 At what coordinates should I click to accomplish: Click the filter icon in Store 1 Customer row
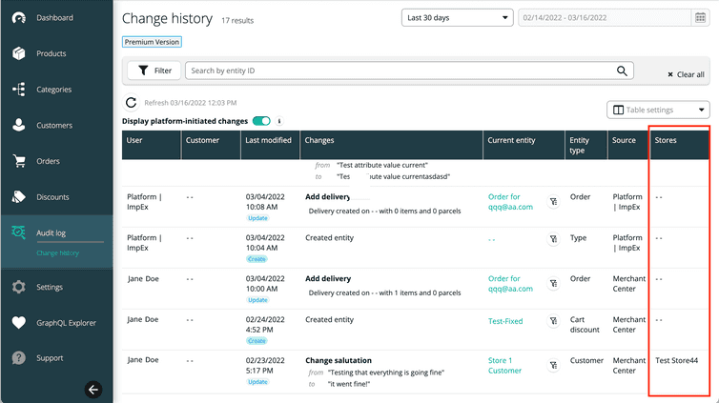[553, 365]
